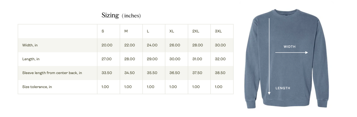Click the 'Size tolerance, in' row label

tap(37, 87)
